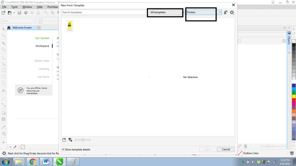The image size is (296, 166).
Task: Click the Open button in dialog
Action: (x=208, y=149)
